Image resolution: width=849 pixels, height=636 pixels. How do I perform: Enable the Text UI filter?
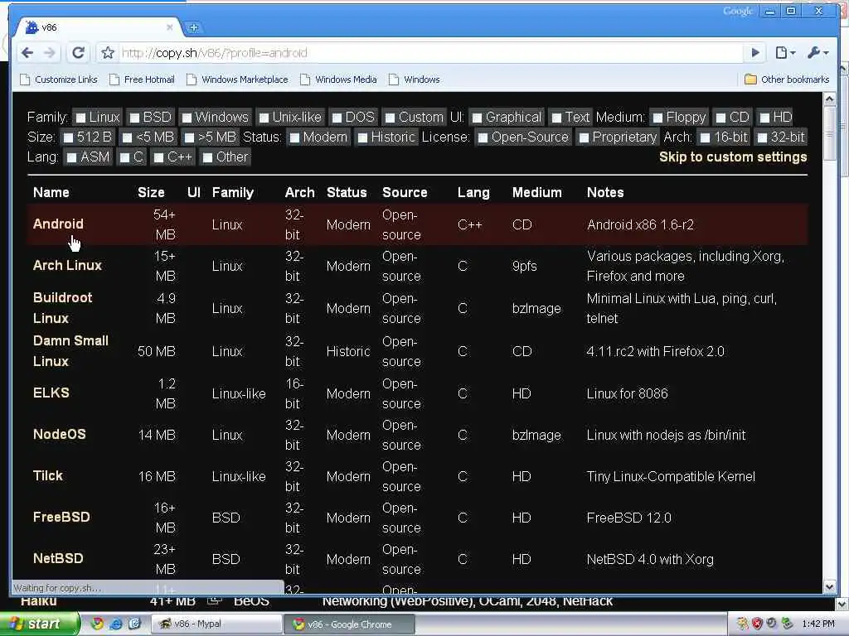(x=556, y=118)
